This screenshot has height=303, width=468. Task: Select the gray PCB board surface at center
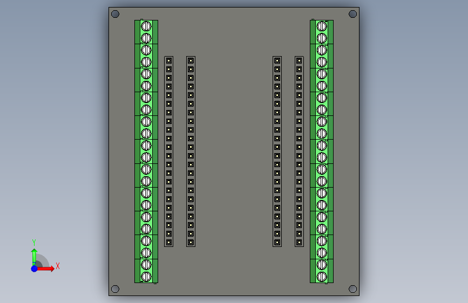point(234,151)
